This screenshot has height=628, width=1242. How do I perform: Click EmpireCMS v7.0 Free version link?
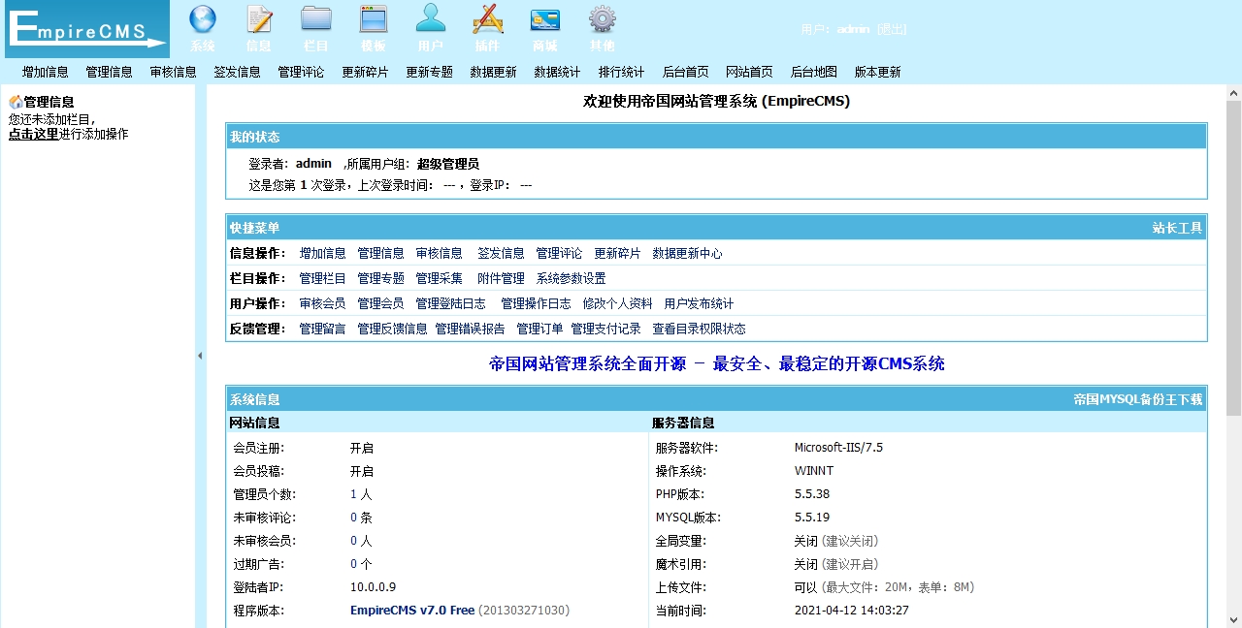tap(412, 611)
